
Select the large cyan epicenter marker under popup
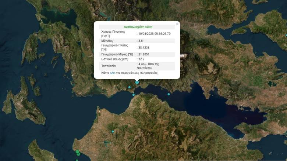[x=137, y=83]
